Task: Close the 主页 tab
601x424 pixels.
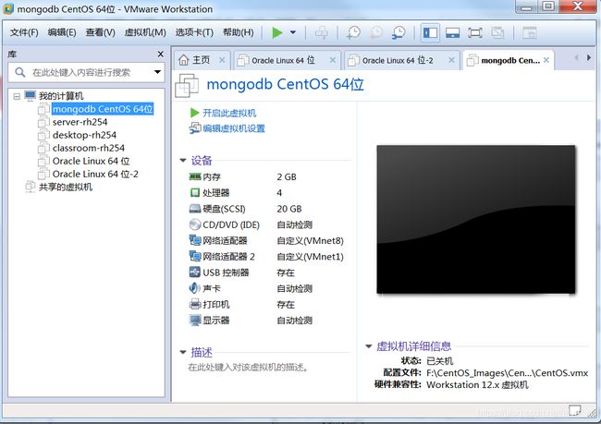Action: [x=222, y=60]
